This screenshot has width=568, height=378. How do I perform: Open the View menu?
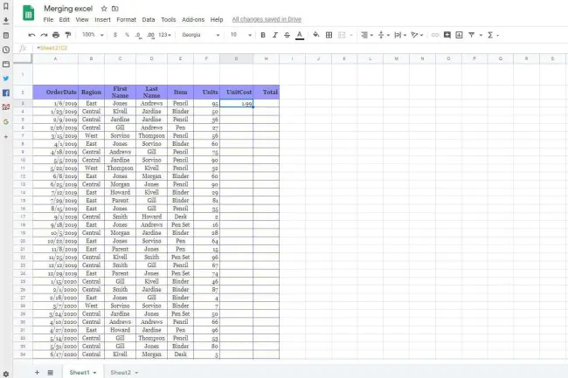tap(82, 19)
